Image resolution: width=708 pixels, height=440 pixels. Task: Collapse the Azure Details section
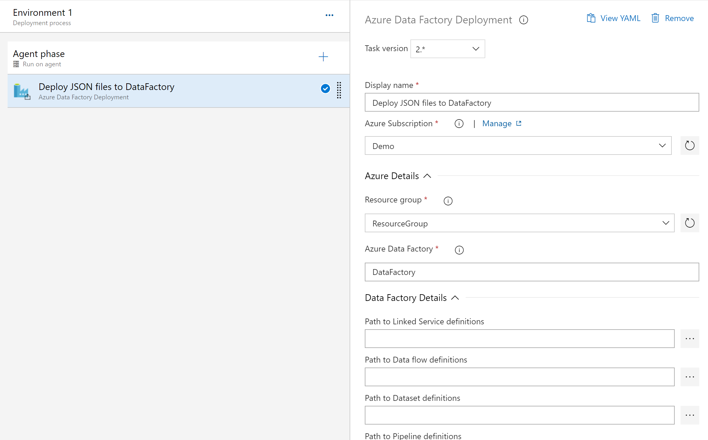[427, 176]
